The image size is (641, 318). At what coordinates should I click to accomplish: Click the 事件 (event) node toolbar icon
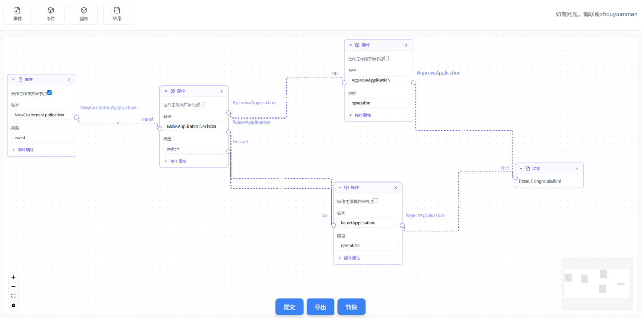[x=17, y=14]
